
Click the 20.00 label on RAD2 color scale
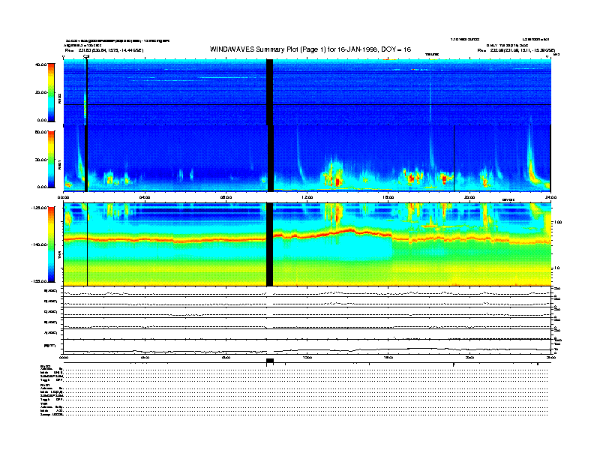40,92
